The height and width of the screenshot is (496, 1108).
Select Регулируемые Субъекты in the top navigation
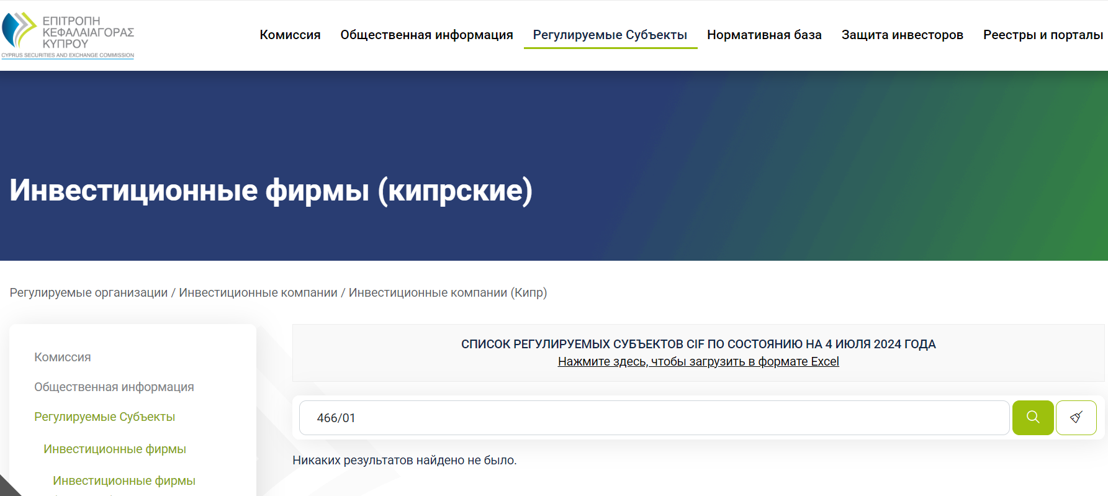[x=610, y=35]
